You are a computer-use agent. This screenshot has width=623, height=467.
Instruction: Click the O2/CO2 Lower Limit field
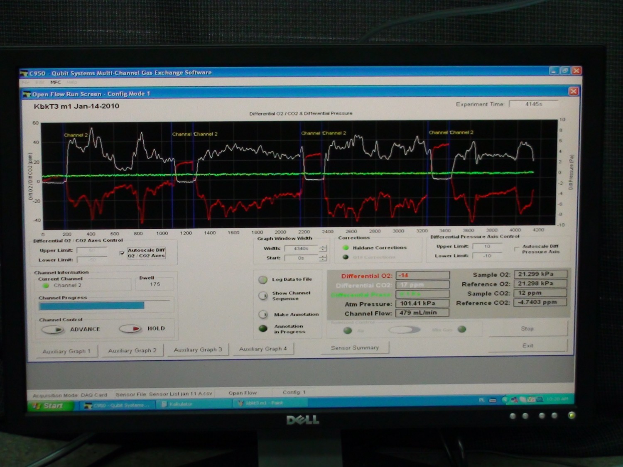pyautogui.click(x=92, y=260)
